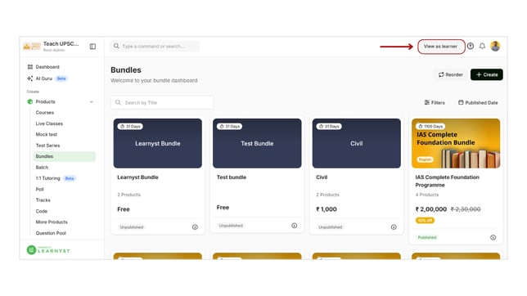This screenshot has width=527, height=296.
Task: Open More Products in the sidebar
Action: [52, 222]
